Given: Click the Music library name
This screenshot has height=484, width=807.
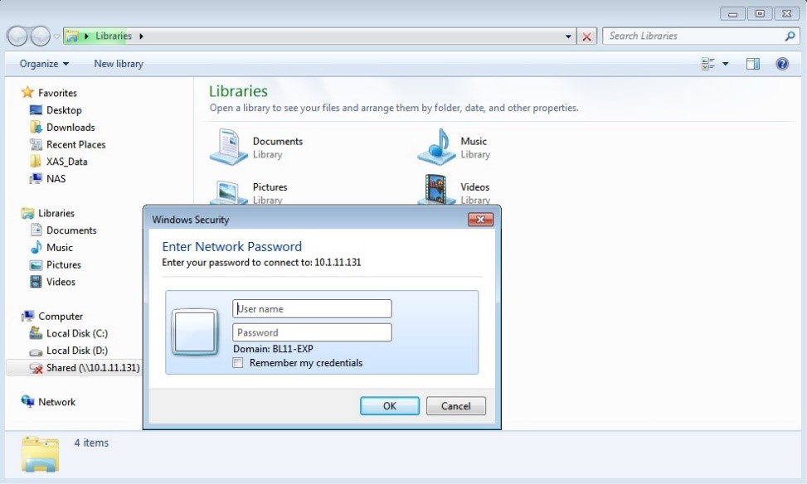Looking at the screenshot, I should [x=474, y=141].
